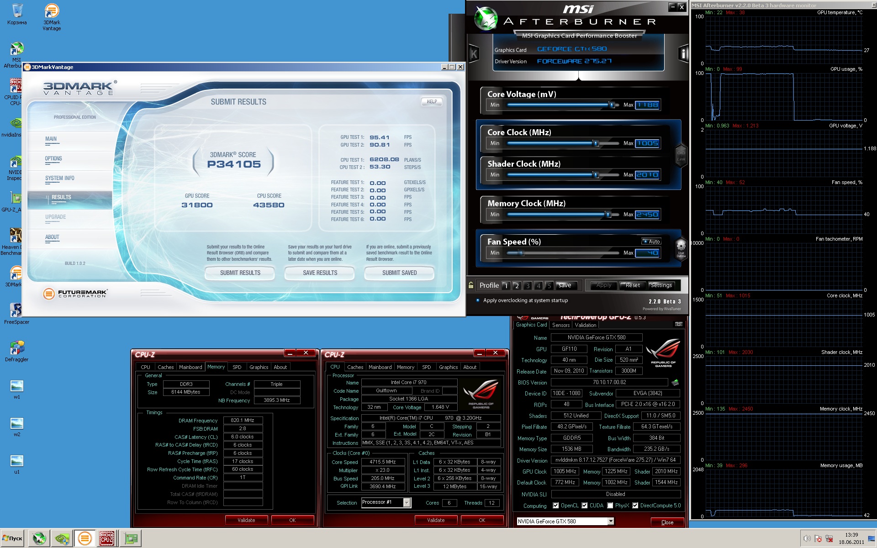Open ABOUT in 3DMark Vantage sidebar
The height and width of the screenshot is (548, 877).
pos(52,237)
